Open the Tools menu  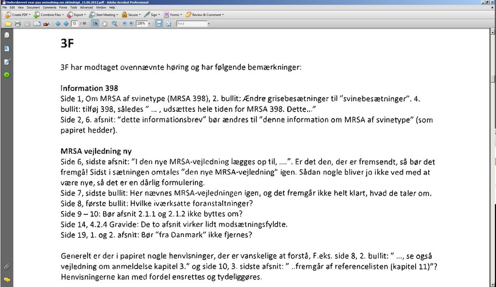pos(74,7)
